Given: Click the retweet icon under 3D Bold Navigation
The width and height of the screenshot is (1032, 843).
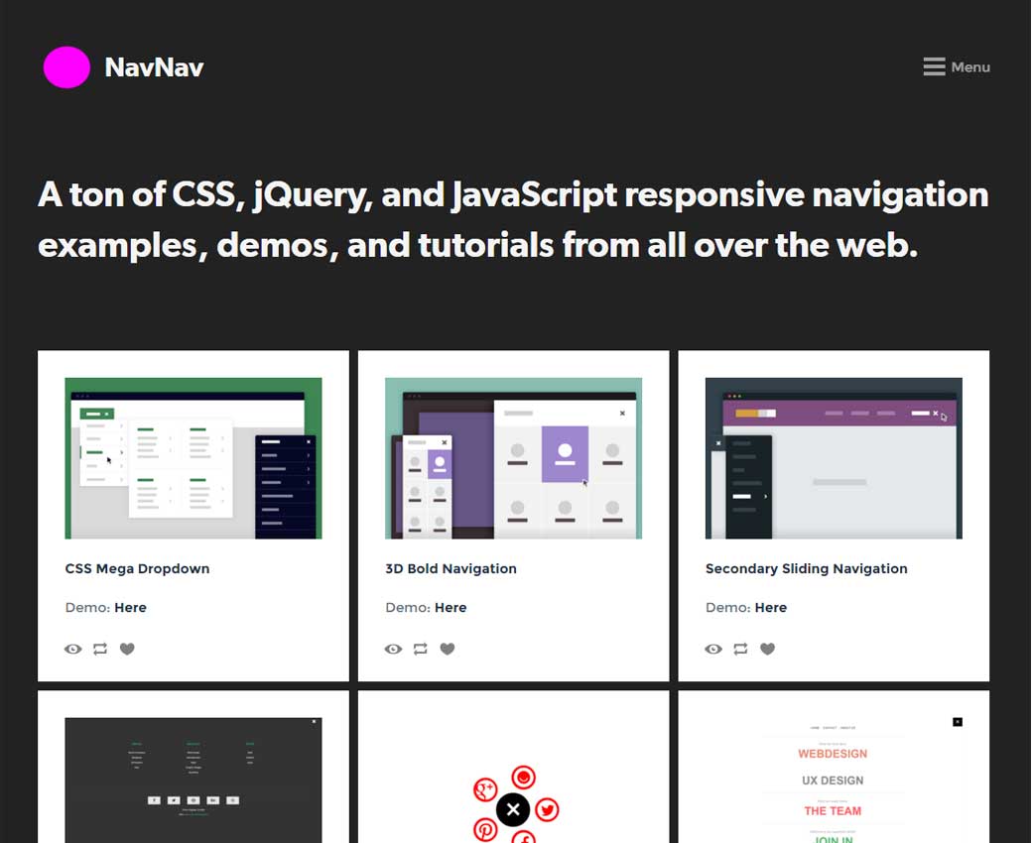Looking at the screenshot, I should (x=421, y=649).
